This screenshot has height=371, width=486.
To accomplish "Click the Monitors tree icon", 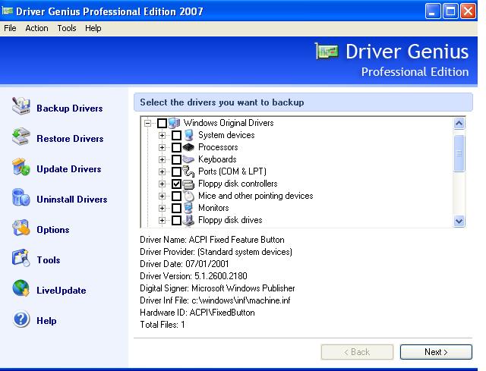I will pos(188,208).
